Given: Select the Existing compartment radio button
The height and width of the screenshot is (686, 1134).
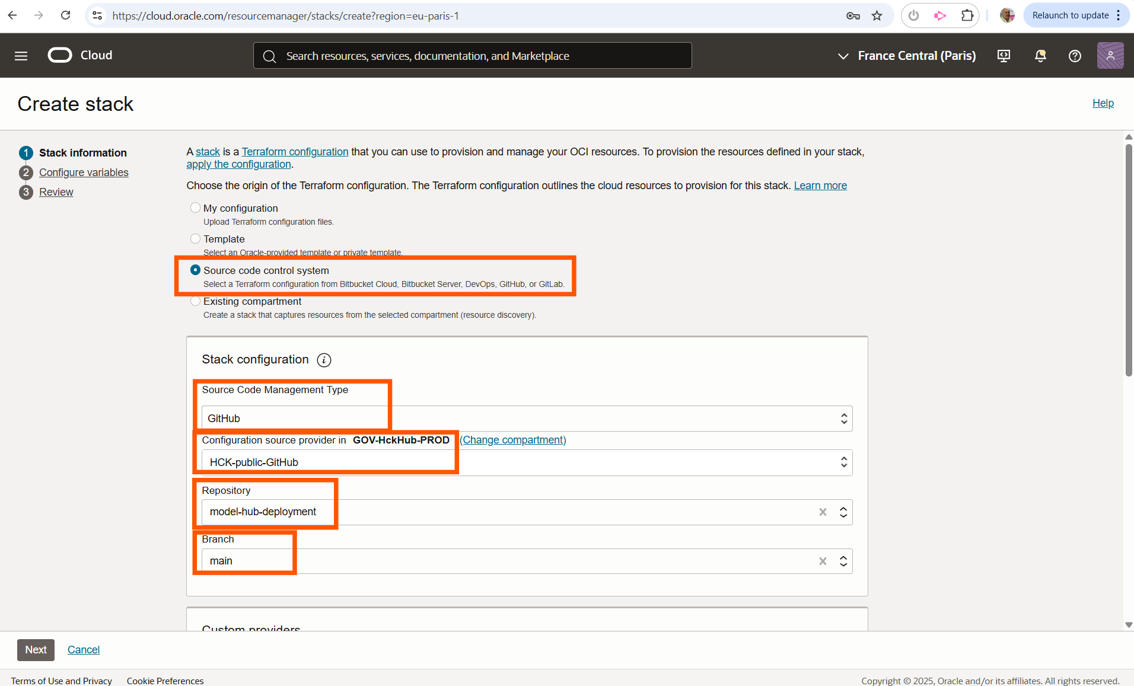Looking at the screenshot, I should 195,301.
